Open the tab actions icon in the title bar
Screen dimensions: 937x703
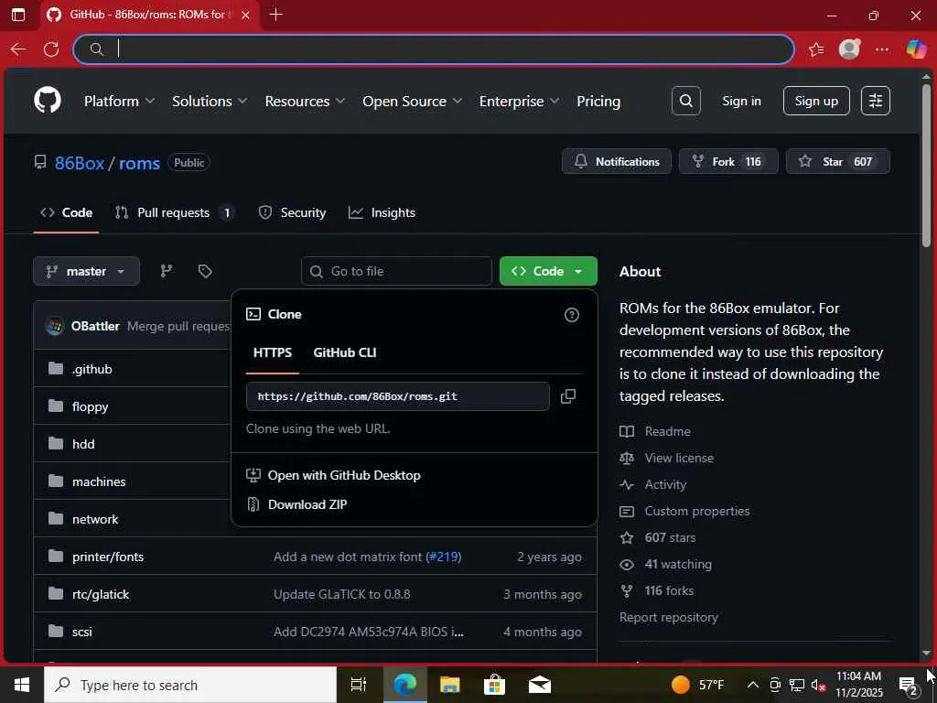(18, 15)
